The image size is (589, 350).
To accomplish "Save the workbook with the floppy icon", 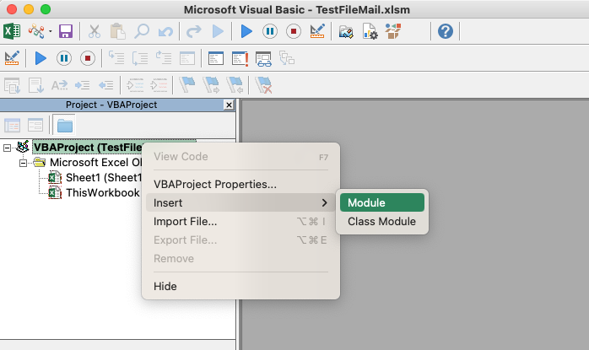I will pyautogui.click(x=66, y=31).
